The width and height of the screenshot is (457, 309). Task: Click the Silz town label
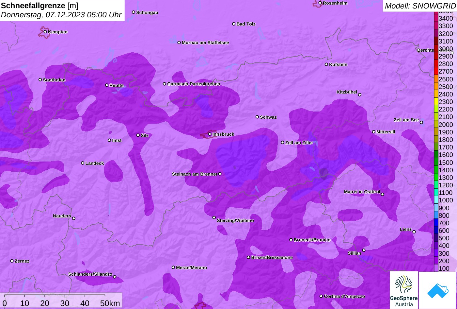click(145, 135)
